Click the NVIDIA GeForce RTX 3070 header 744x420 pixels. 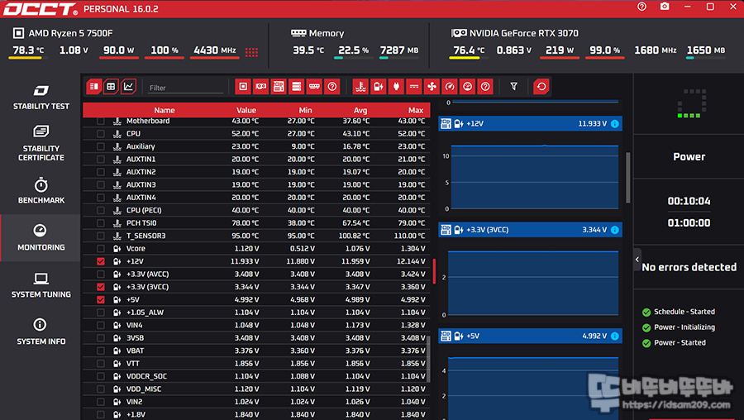click(x=515, y=33)
